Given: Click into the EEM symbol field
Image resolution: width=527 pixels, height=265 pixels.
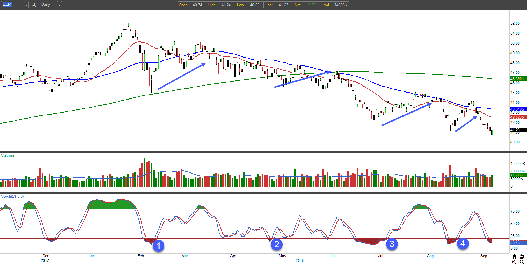Looking at the screenshot, I should tap(12, 5).
